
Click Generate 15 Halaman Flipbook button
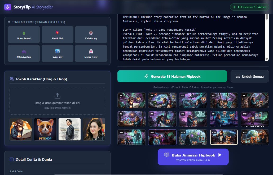coord(172,76)
